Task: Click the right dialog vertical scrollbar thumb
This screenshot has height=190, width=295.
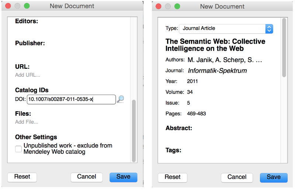Action: tap(284, 48)
